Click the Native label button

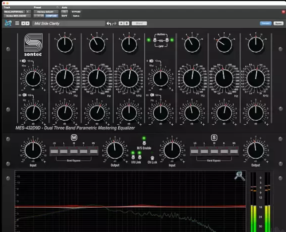[76, 16]
